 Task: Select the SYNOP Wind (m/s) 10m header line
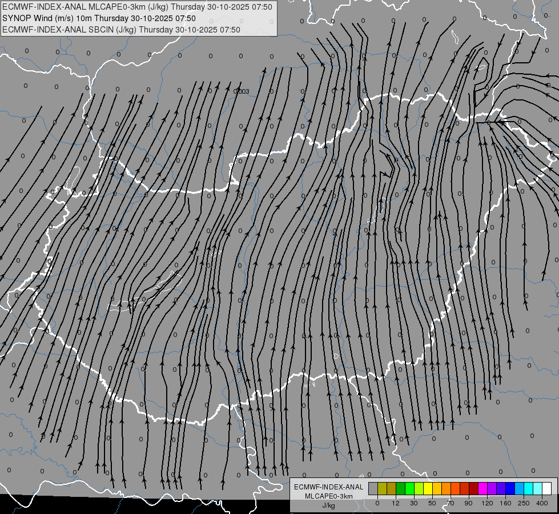point(99,18)
